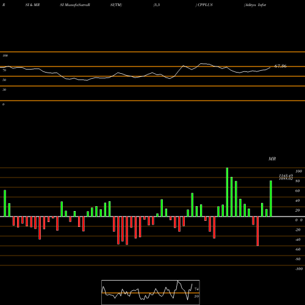This screenshot has height=305, width=305.
Task: Click the MR panel label
Action: [272, 159]
